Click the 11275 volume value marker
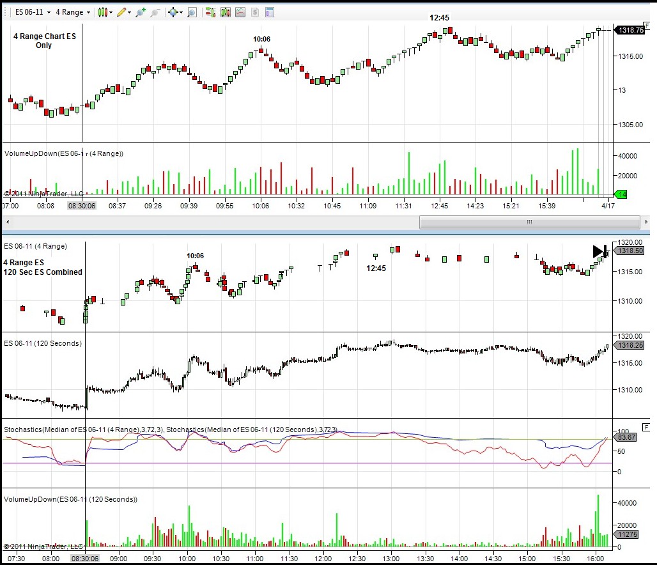This screenshot has width=657, height=565. [626, 534]
